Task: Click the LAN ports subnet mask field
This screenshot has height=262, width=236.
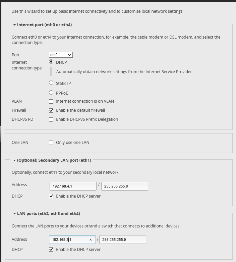Action: tap(122, 240)
